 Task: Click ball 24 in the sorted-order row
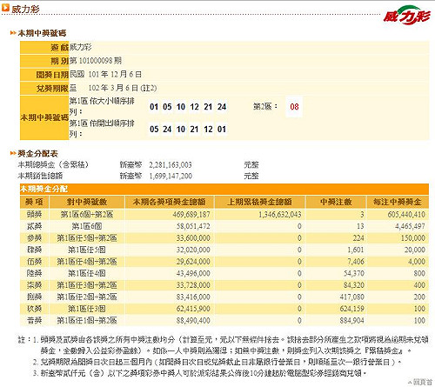pos(222,107)
